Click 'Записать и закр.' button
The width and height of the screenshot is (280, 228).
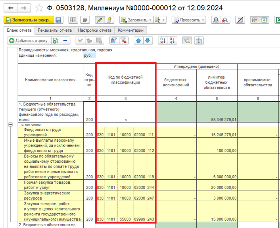pyautogui.click(x=29, y=20)
